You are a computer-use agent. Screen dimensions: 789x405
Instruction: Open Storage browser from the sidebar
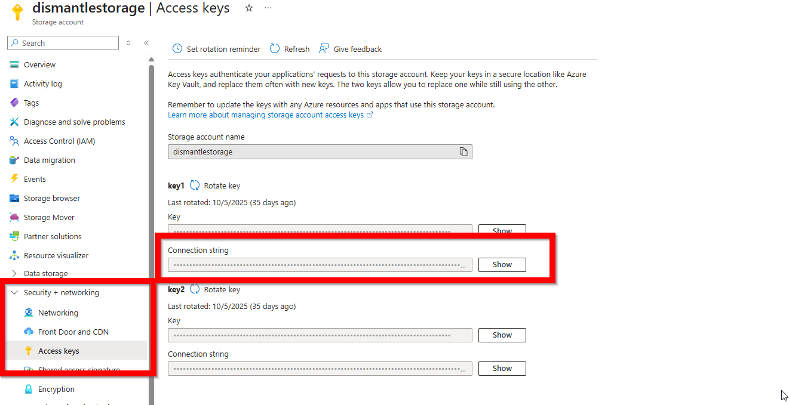[x=51, y=198]
